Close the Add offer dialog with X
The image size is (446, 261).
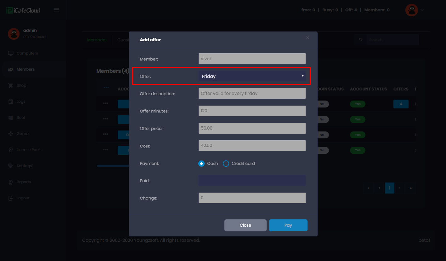(x=308, y=38)
